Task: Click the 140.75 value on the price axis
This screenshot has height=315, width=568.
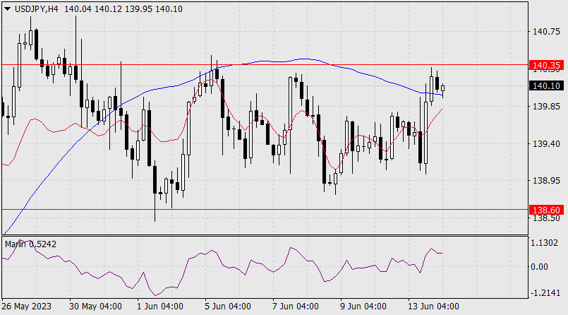Action: tap(547, 32)
